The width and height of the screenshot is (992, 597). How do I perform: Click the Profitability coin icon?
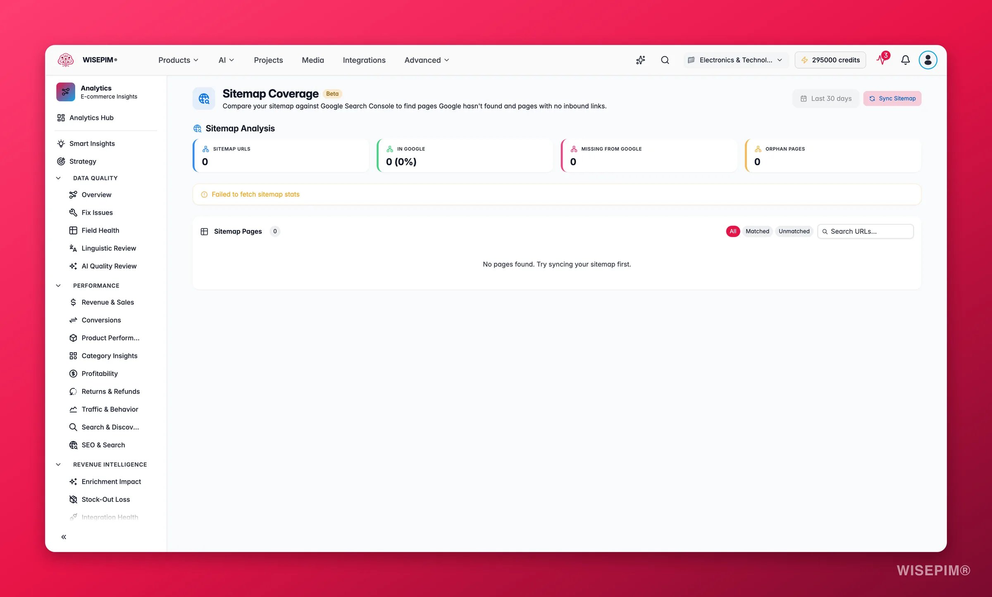pos(73,373)
